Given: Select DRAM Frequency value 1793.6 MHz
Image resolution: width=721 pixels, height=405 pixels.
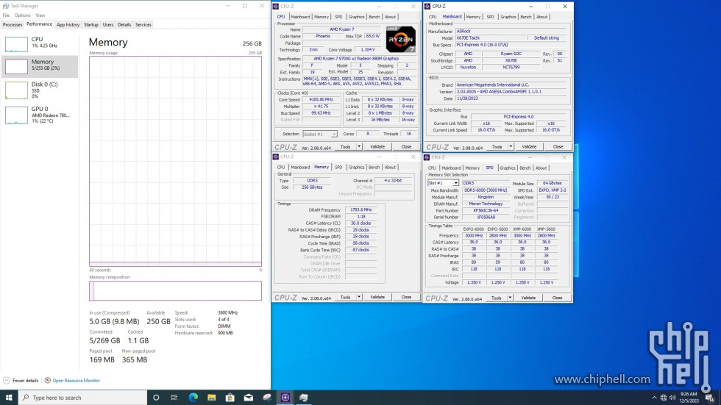Looking at the screenshot, I should click(361, 209).
